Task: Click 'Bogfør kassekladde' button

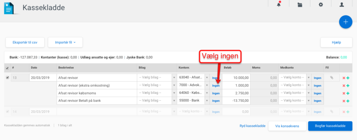Action: (x=330, y=126)
